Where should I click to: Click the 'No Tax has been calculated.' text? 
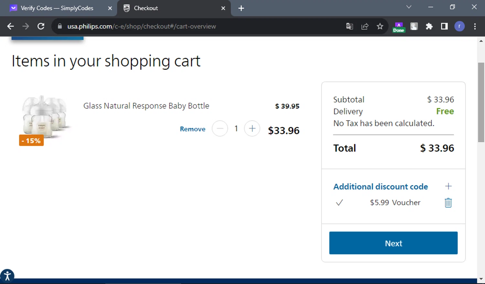click(x=384, y=123)
